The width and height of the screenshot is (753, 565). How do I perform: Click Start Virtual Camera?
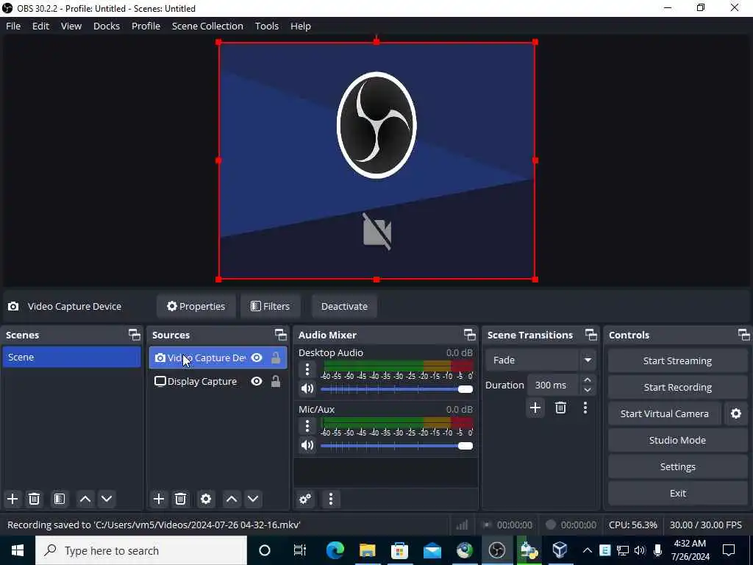(665, 413)
